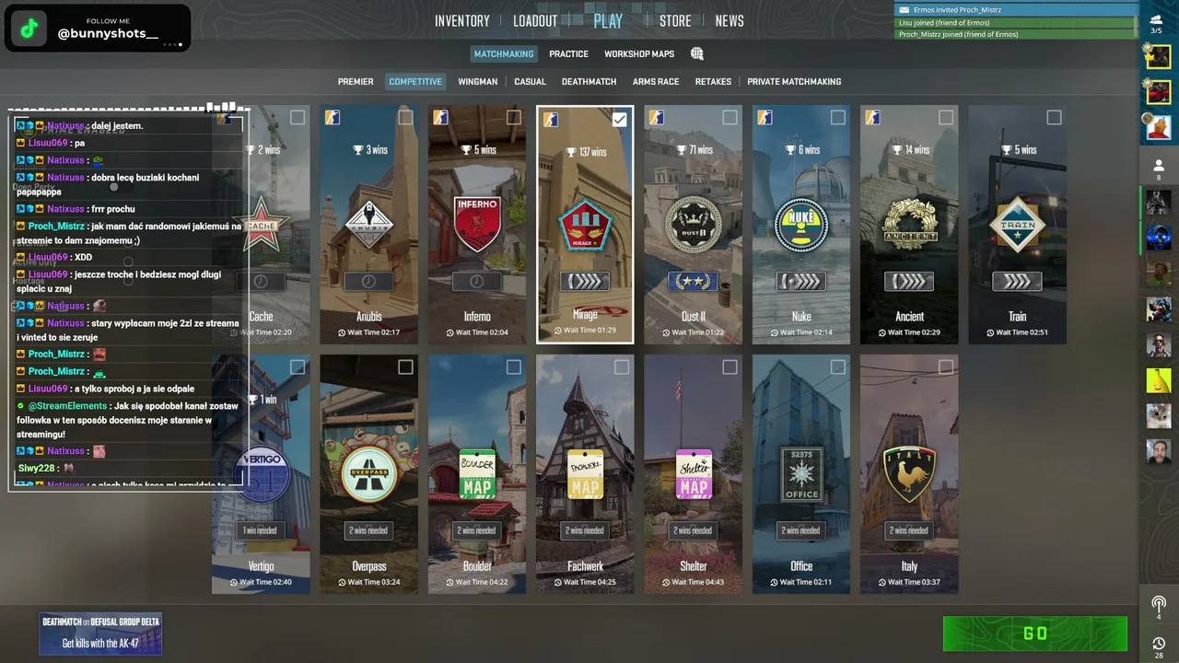Tick the Overpass map checkbox
Image resolution: width=1179 pixels, height=663 pixels.
coord(405,366)
